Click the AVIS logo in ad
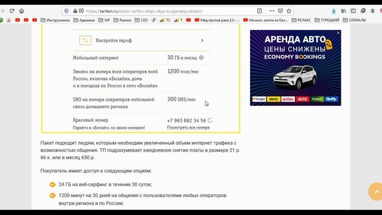382x215 pixels. pyautogui.click(x=303, y=99)
